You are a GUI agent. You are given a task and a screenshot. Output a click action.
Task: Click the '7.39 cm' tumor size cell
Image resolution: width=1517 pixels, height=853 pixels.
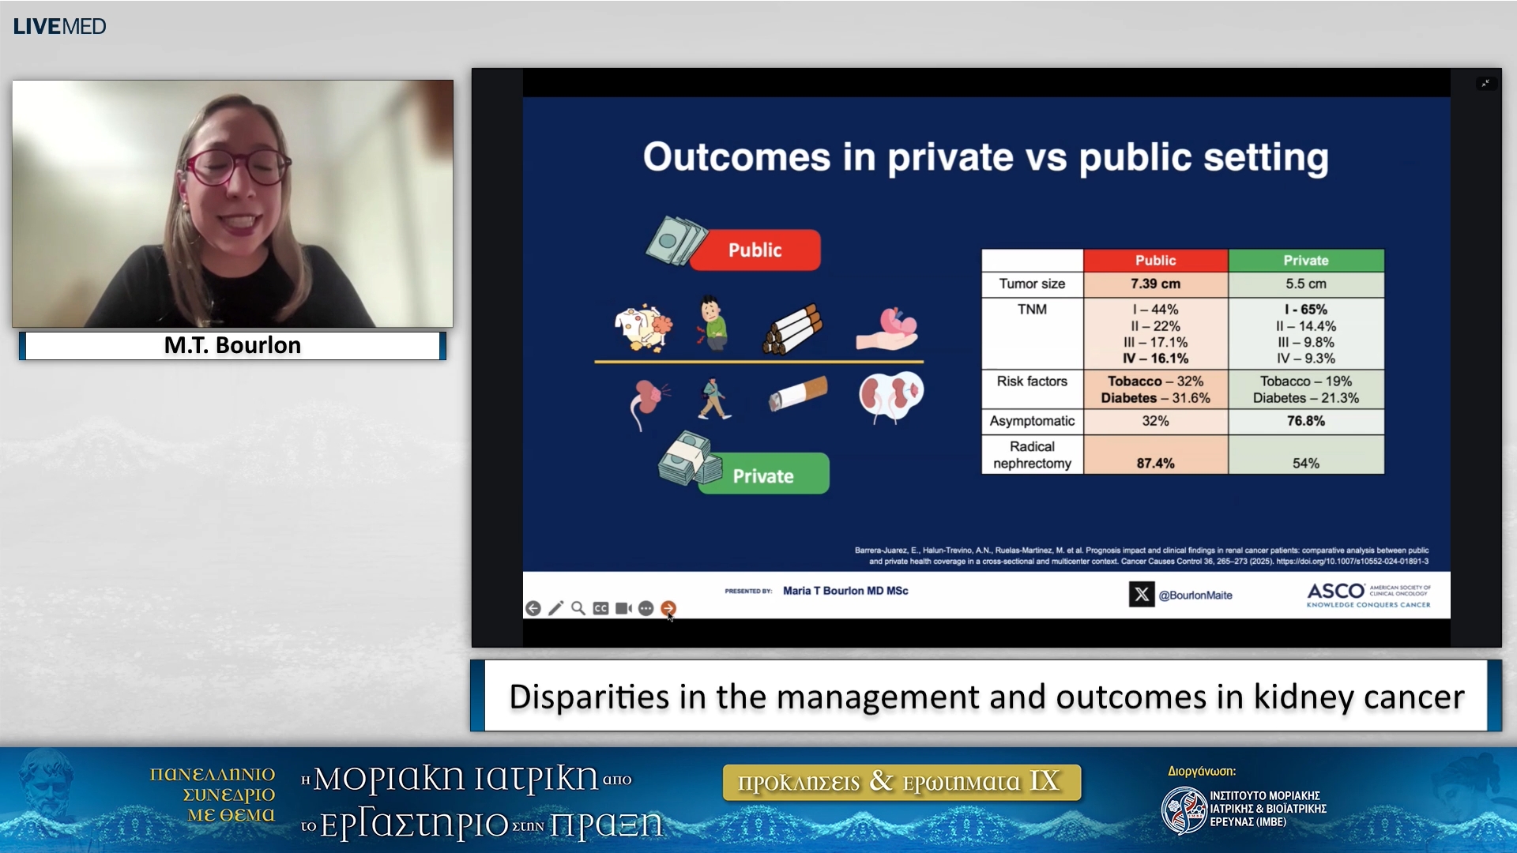coord(1155,284)
